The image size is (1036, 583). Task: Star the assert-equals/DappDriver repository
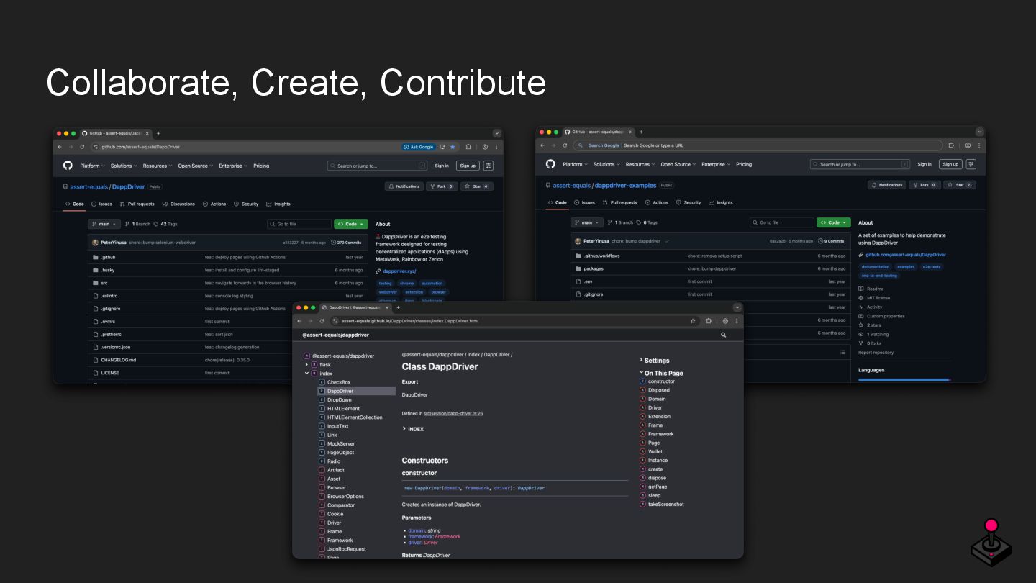tap(476, 186)
